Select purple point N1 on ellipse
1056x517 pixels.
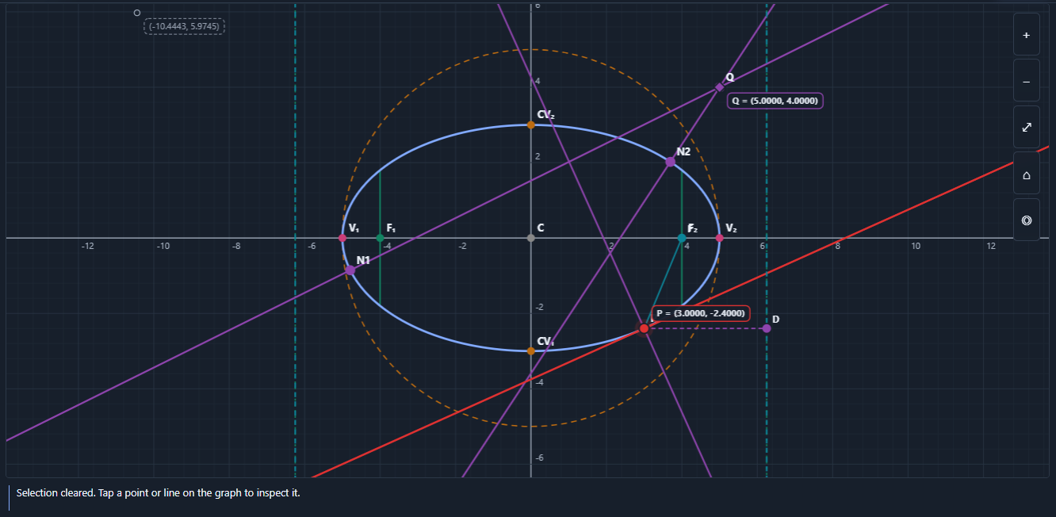pyautogui.click(x=350, y=270)
